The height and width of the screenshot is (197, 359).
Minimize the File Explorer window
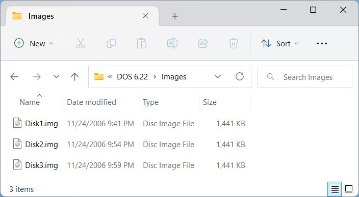[284, 10]
